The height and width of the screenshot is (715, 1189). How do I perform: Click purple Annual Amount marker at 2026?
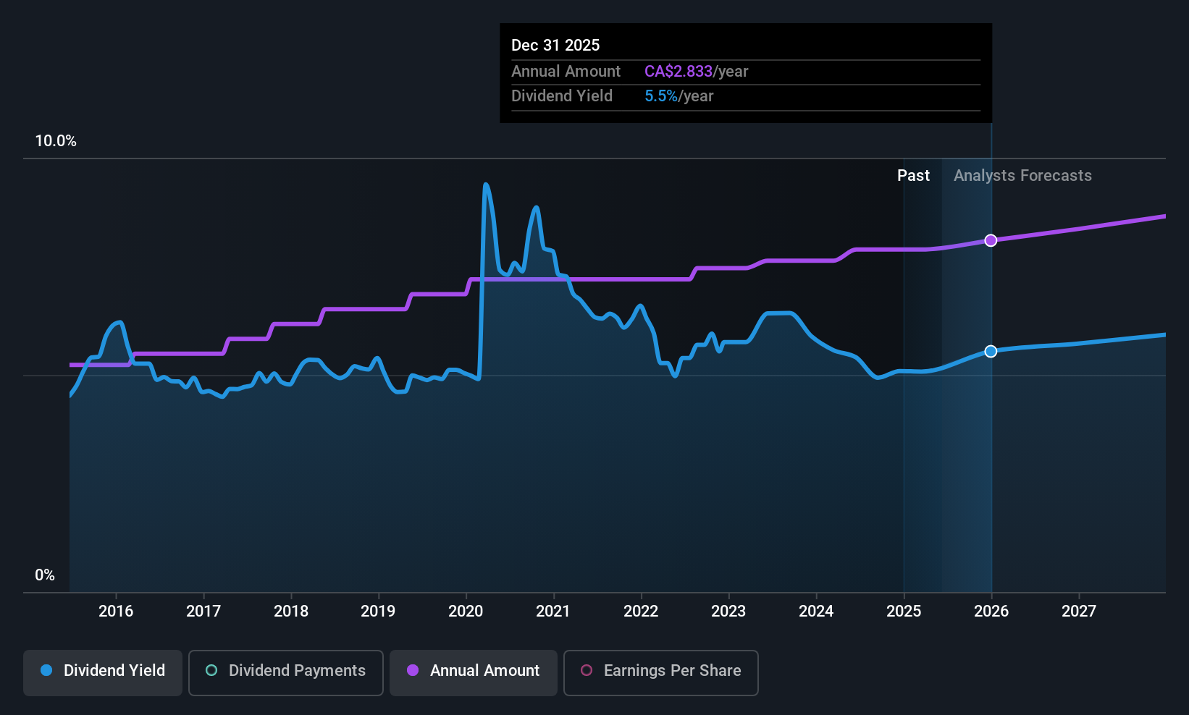click(991, 240)
